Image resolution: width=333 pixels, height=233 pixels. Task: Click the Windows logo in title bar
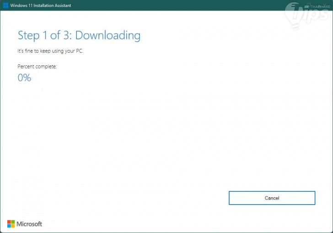coord(6,5)
